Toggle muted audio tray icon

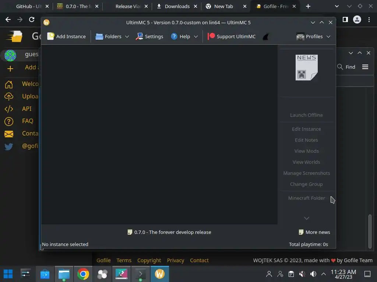pos(302,274)
